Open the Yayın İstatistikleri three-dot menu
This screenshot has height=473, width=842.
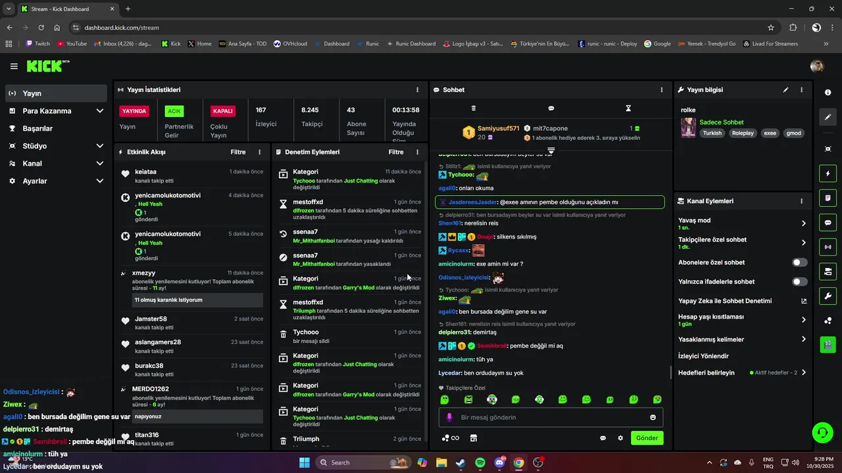[417, 90]
